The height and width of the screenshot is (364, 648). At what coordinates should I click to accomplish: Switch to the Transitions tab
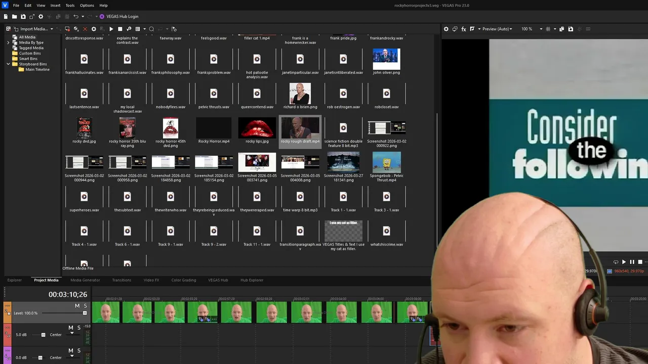coord(121,280)
